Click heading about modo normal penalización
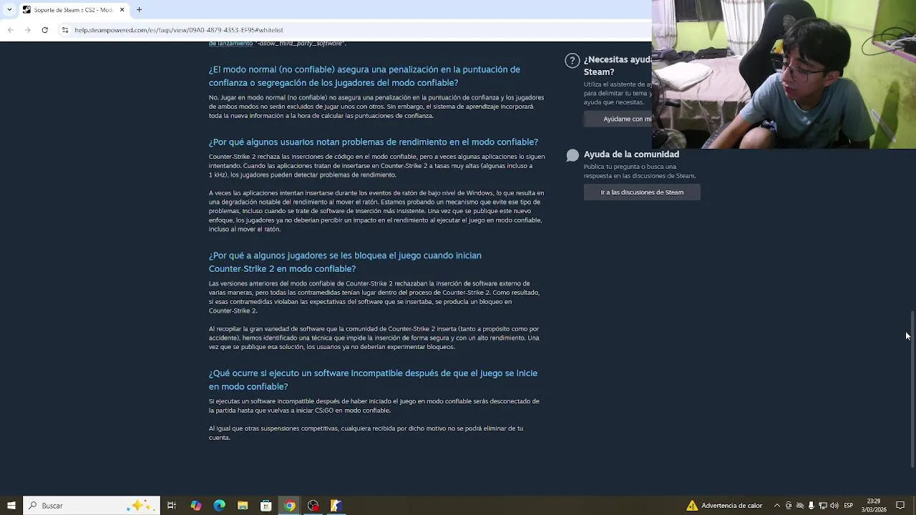 [x=364, y=76]
